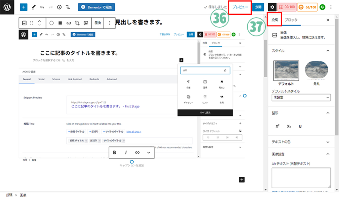Click the Alt テキスト input box
The height and width of the screenshot is (198, 339).
tap(301, 178)
